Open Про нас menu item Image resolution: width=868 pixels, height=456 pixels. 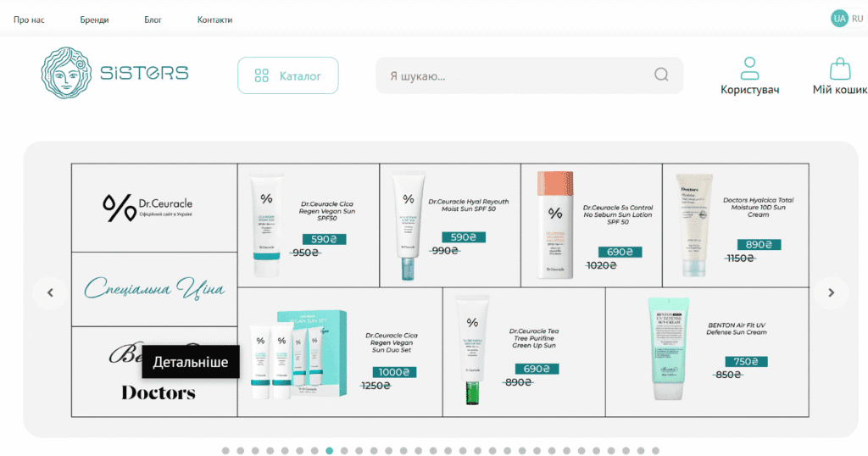click(x=29, y=19)
